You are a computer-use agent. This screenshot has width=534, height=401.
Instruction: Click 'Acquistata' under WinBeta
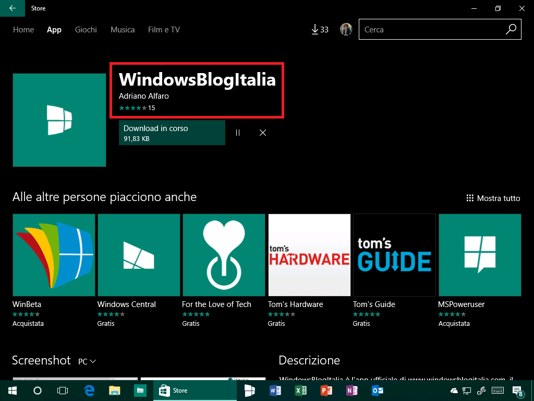28,324
